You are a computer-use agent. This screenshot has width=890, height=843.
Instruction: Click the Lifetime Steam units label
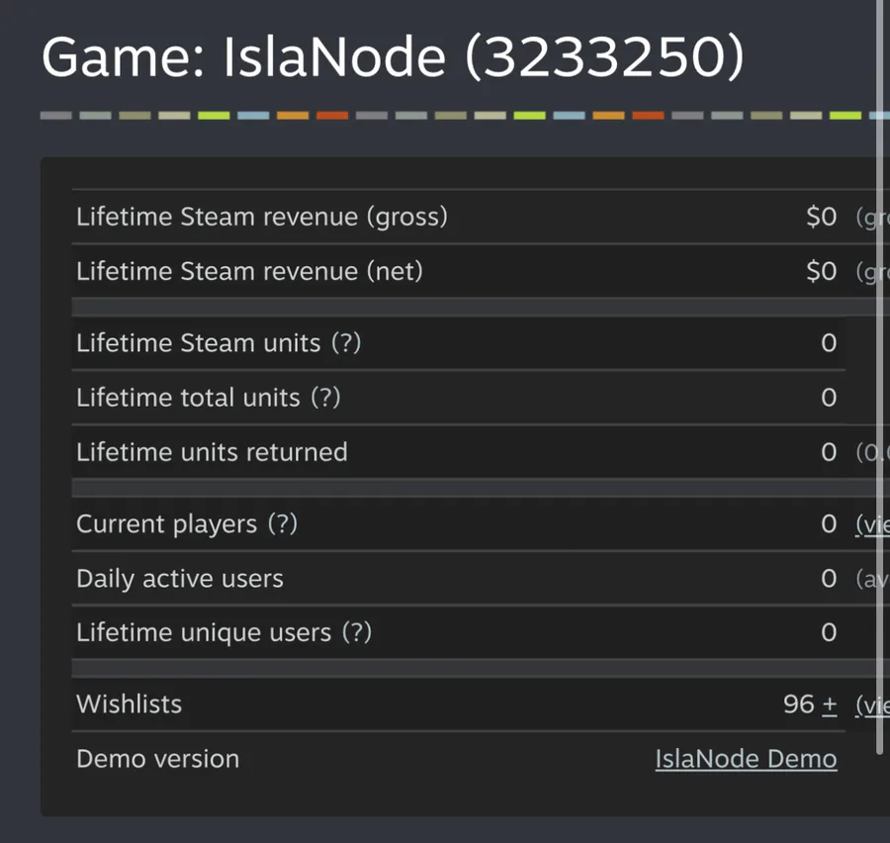[198, 343]
